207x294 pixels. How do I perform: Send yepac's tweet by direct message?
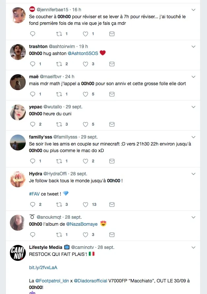(112, 124)
